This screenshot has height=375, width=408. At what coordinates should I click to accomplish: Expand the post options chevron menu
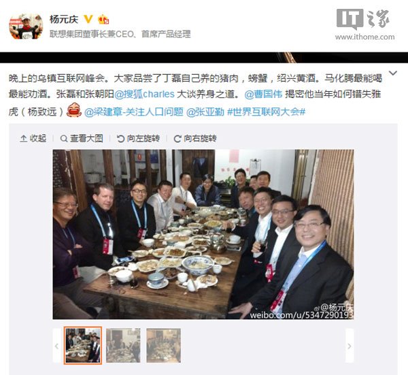tap(392, 74)
